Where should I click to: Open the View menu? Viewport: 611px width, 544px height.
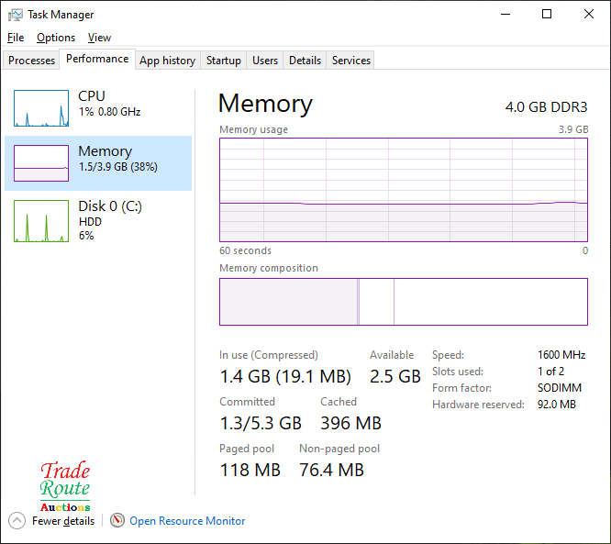(x=99, y=38)
